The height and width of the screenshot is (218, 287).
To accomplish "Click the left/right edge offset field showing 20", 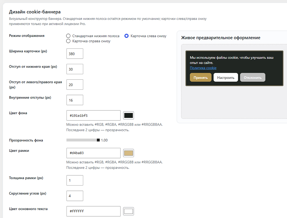I will [x=75, y=85].
